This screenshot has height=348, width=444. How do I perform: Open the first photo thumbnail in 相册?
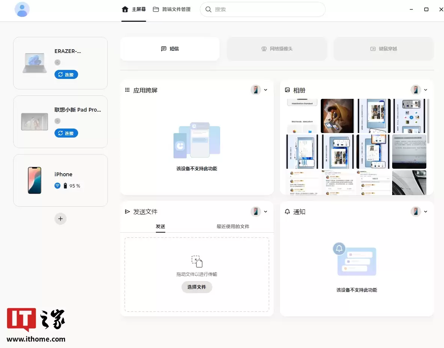(302, 116)
